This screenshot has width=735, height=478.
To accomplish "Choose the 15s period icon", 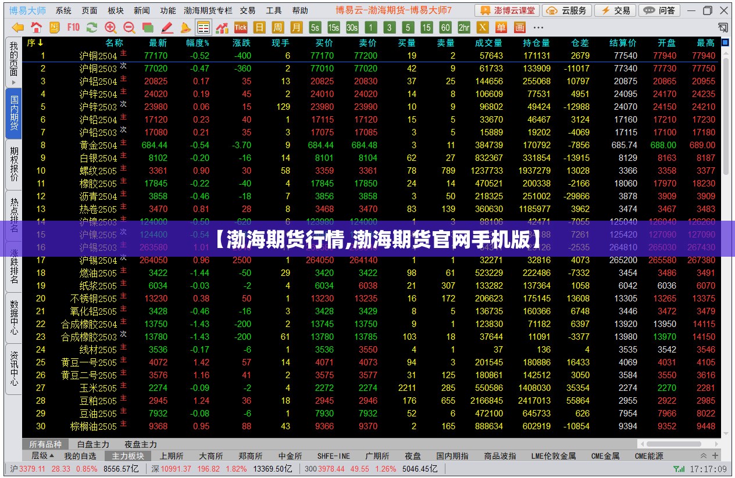I will coord(334,27).
